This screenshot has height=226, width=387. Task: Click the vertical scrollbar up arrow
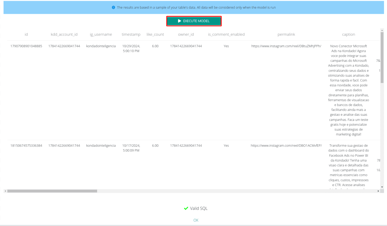382,30
